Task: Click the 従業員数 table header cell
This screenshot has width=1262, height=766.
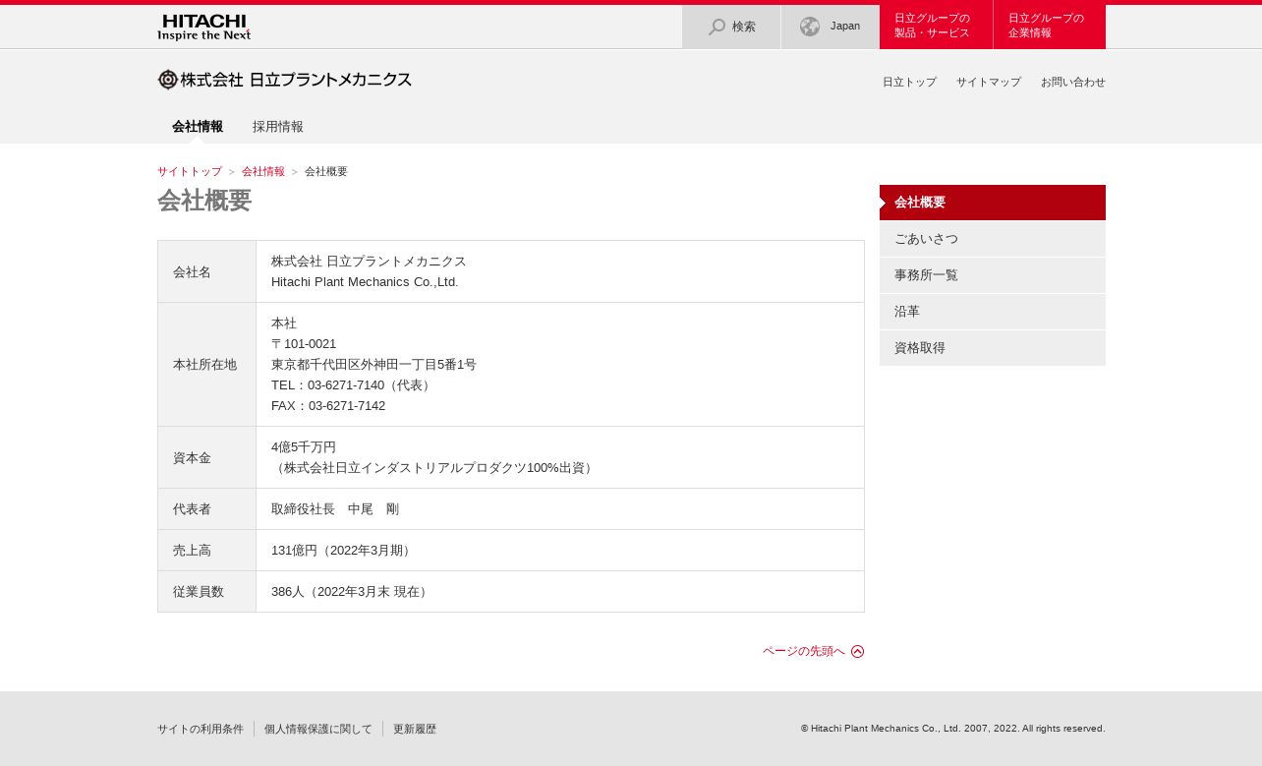Action: click(x=206, y=591)
